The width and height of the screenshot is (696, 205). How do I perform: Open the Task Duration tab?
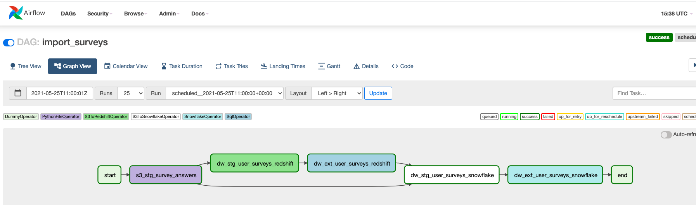pos(182,66)
